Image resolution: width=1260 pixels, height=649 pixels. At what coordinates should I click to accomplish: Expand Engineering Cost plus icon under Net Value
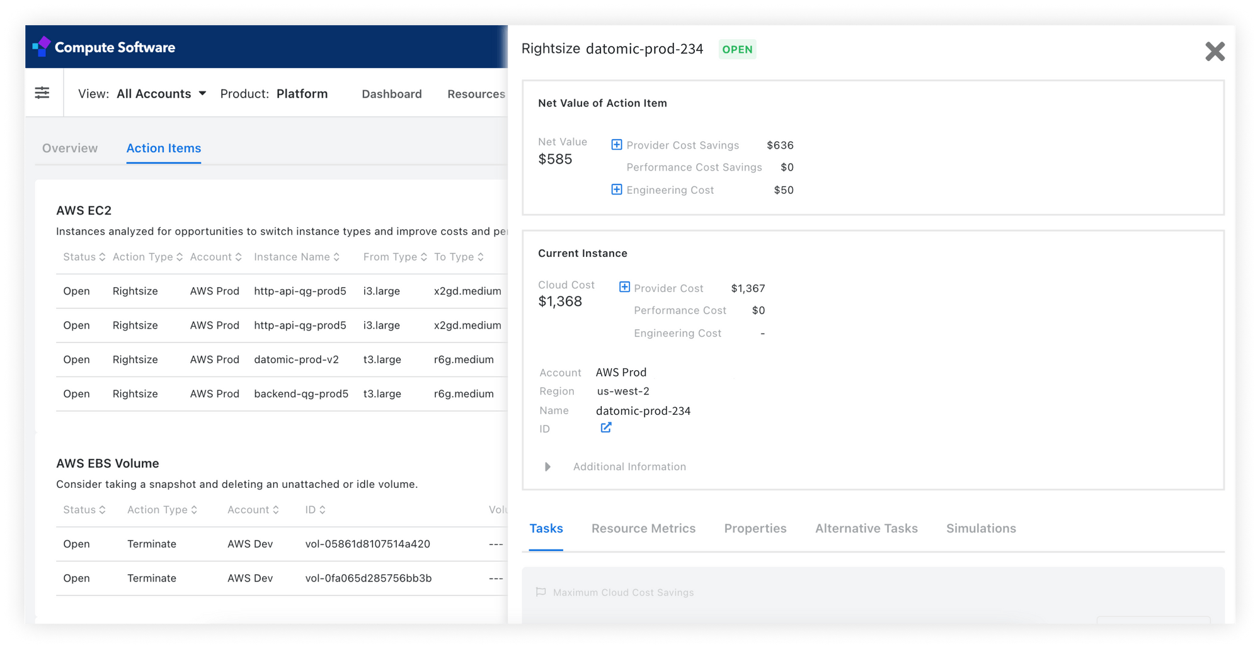(617, 189)
